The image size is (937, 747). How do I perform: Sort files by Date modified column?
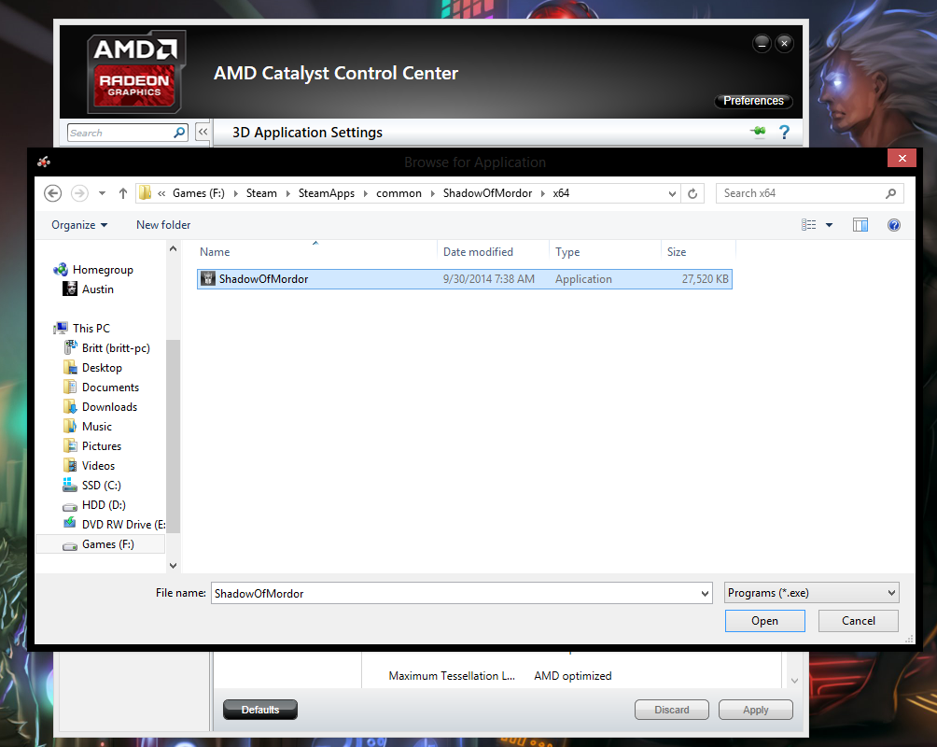[493, 252]
